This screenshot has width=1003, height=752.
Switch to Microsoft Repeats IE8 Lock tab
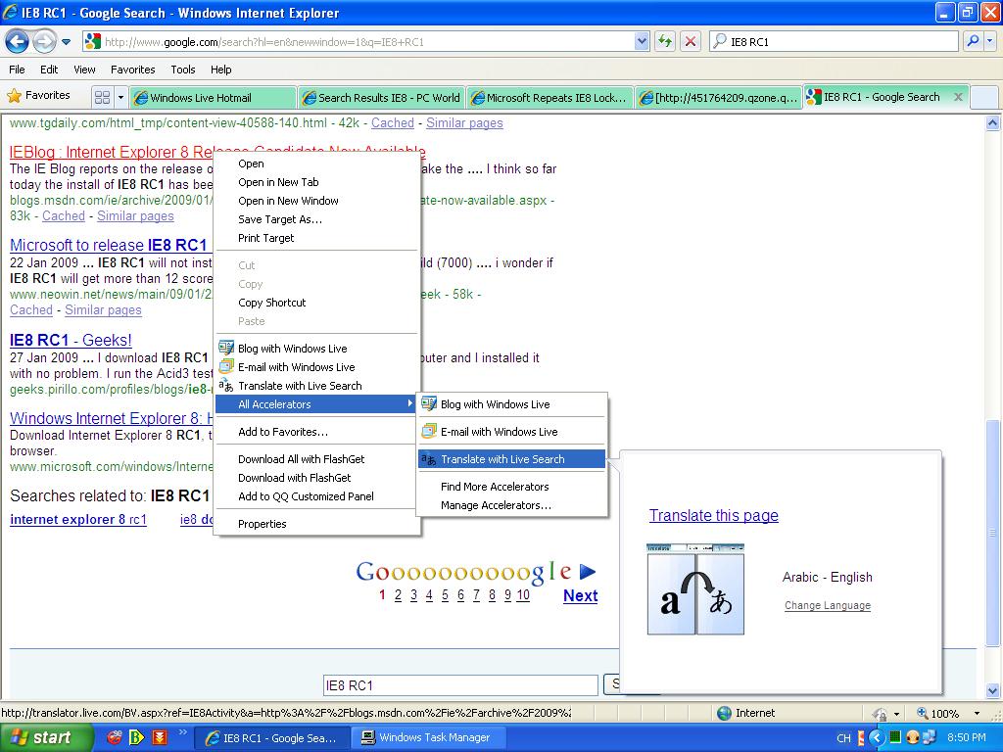549,98
